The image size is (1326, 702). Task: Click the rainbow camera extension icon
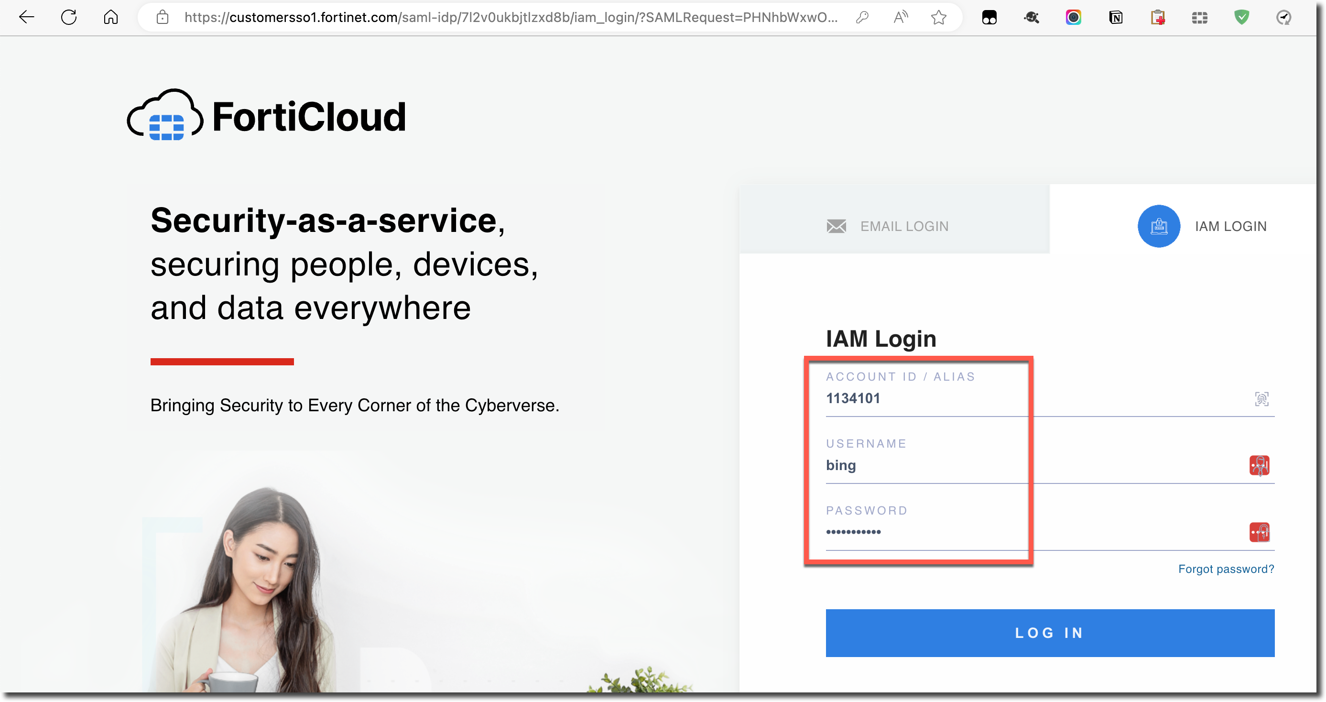[1073, 18]
